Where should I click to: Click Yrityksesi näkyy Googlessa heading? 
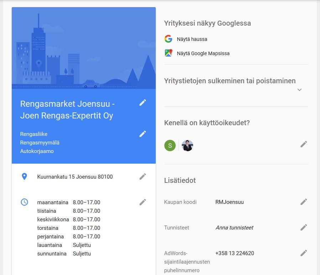(207, 23)
